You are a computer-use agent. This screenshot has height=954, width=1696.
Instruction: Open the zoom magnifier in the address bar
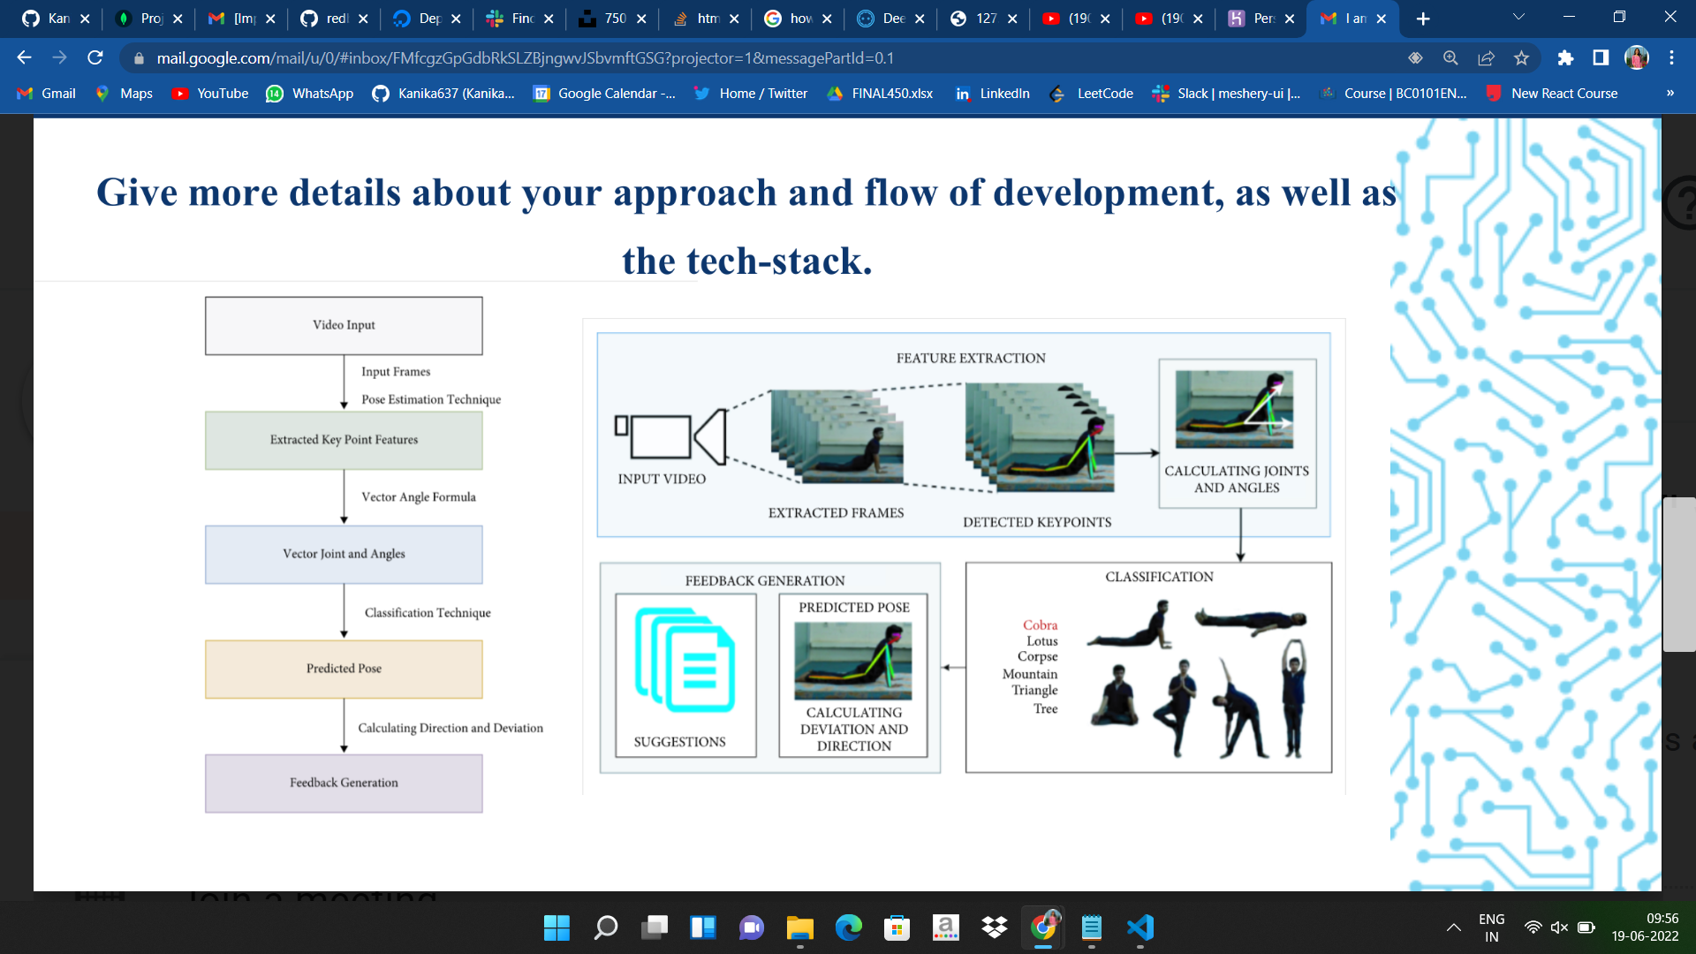(x=1450, y=58)
